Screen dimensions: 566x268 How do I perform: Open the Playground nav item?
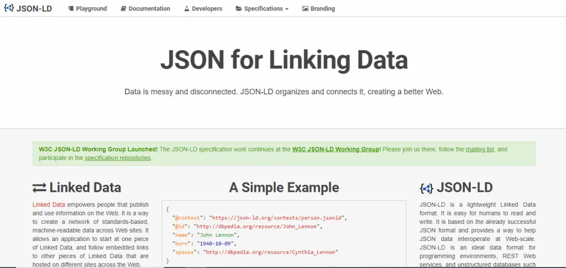click(87, 9)
